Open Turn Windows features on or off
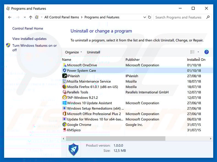The height and width of the screenshot is (162, 217). pyautogui.click(x=34, y=48)
